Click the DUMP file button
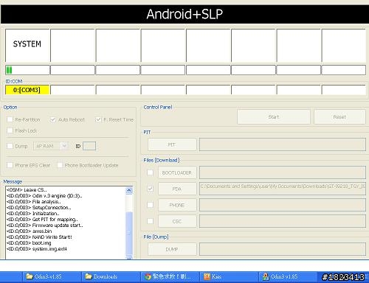This screenshot has height=283, width=369. click(x=172, y=249)
